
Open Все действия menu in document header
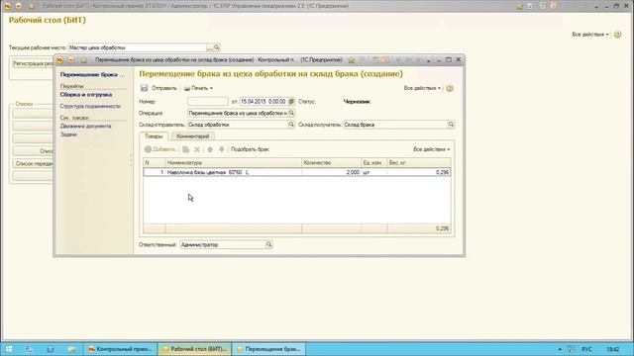tap(422, 88)
